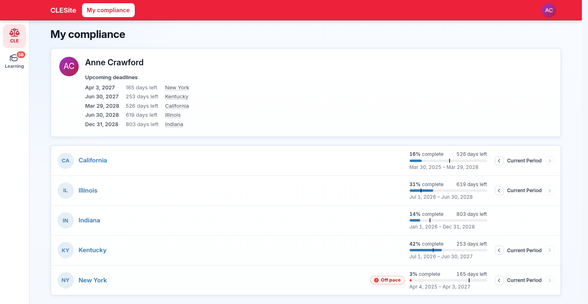Click the CA state badge
This screenshot has height=304, width=588.
pyautogui.click(x=66, y=161)
